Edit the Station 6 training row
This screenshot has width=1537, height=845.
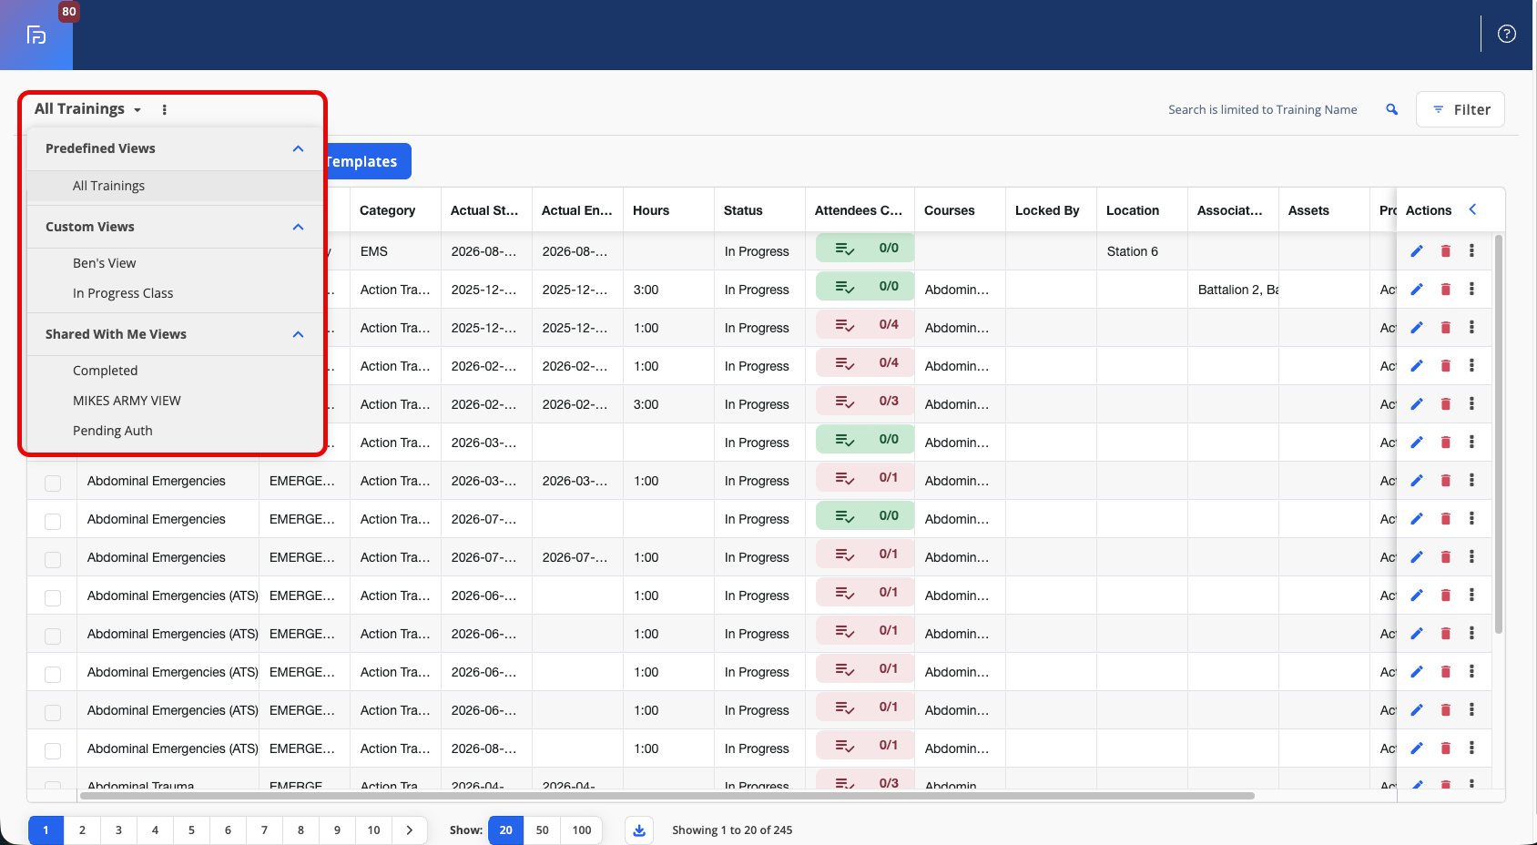click(x=1417, y=251)
